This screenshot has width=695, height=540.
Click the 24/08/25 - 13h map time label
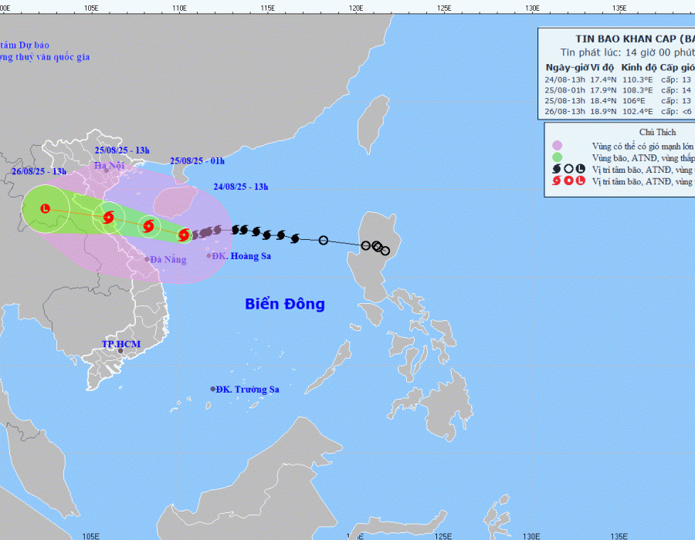coord(240,186)
